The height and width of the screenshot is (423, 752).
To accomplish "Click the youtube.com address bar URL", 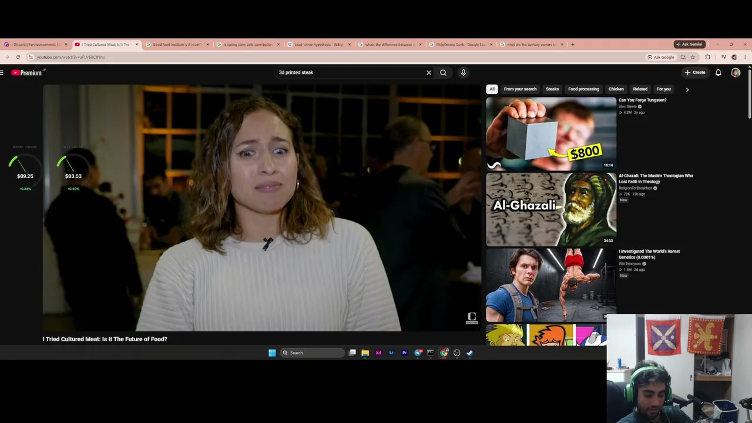I will (x=70, y=58).
